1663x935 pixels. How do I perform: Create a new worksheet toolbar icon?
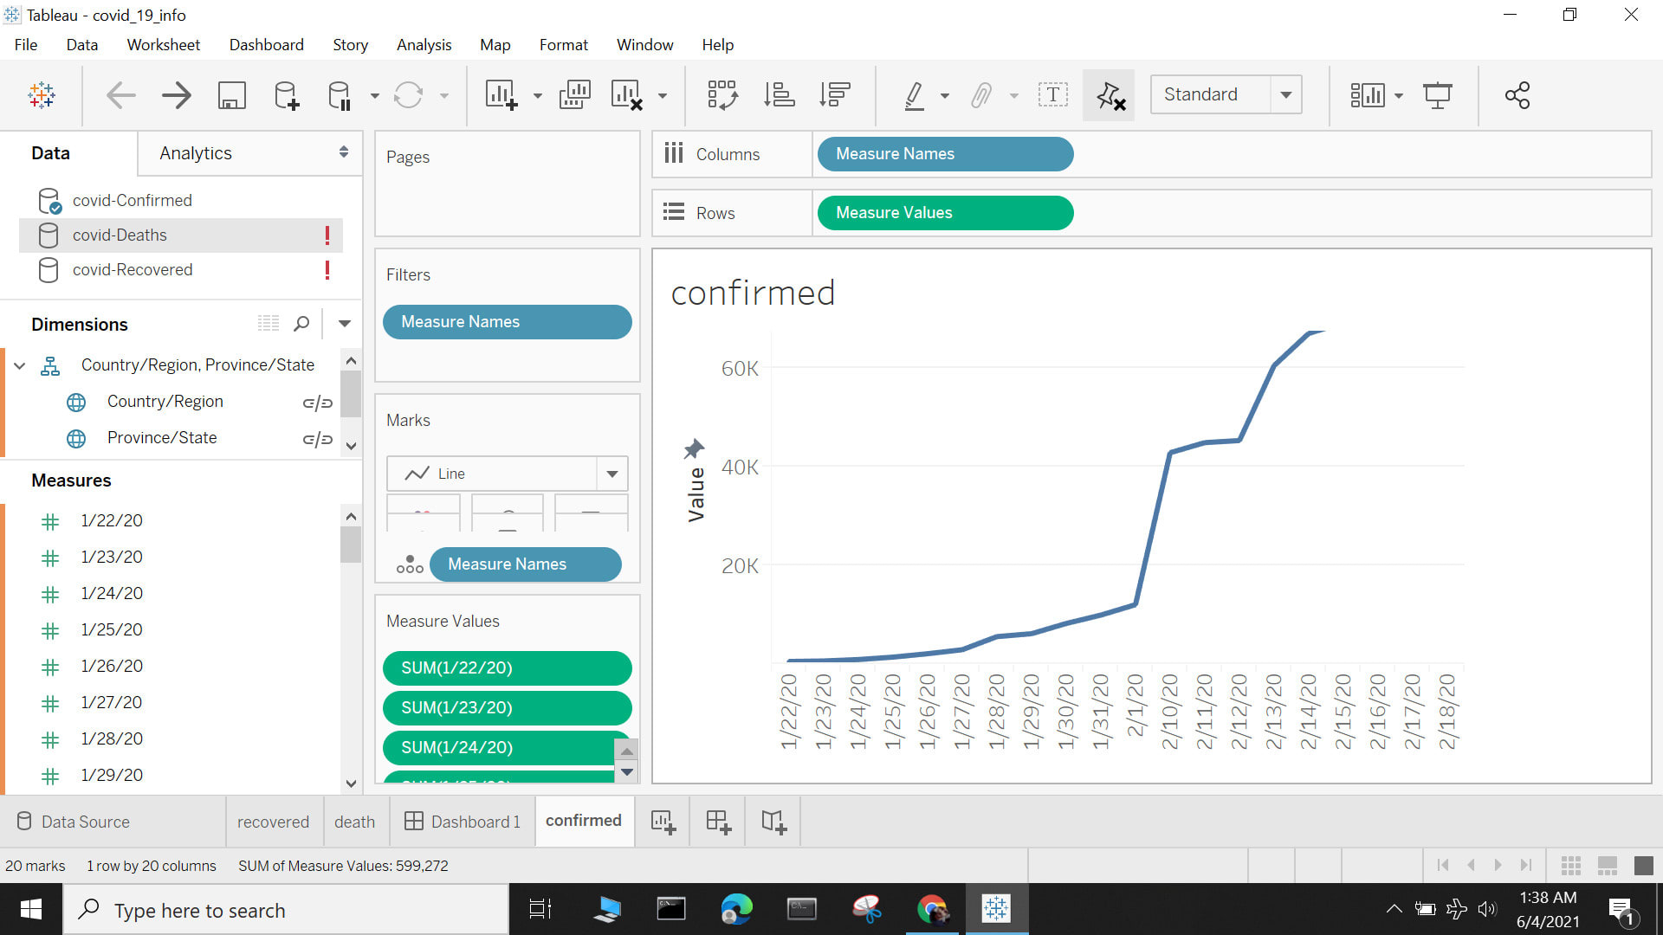[x=501, y=94]
